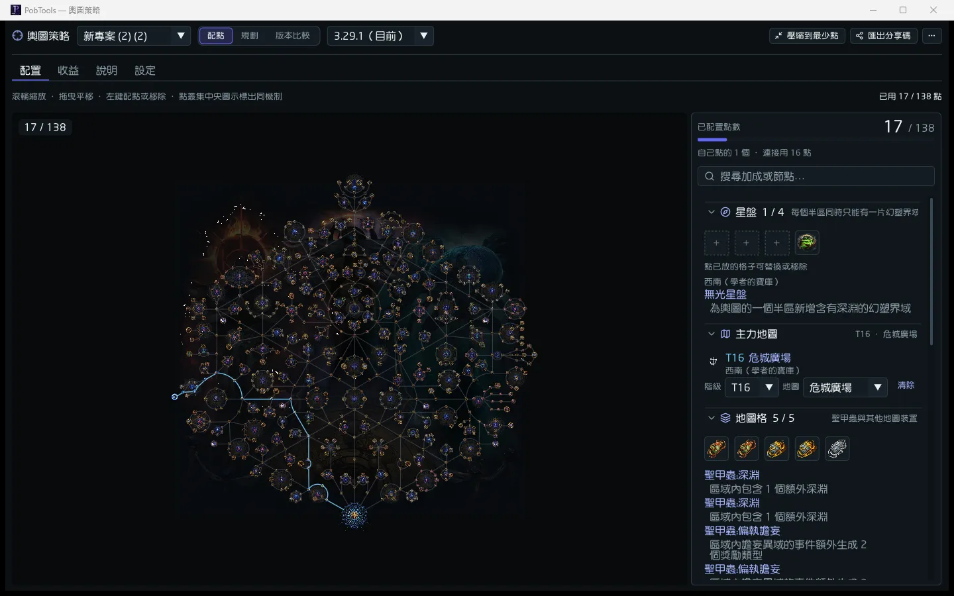
Task: Click the T16 危城廣場 map title
Action: tap(758, 358)
